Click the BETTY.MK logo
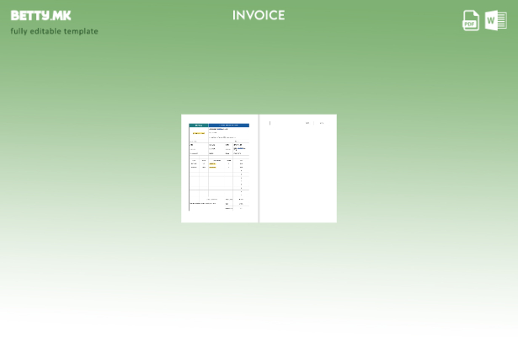The width and height of the screenshot is (518, 337). (40, 15)
